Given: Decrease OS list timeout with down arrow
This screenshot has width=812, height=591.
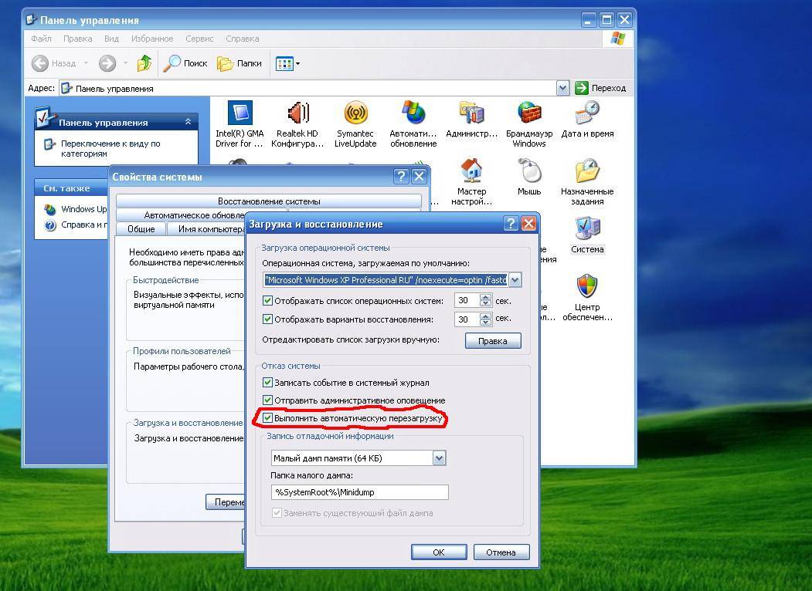Looking at the screenshot, I should (486, 304).
